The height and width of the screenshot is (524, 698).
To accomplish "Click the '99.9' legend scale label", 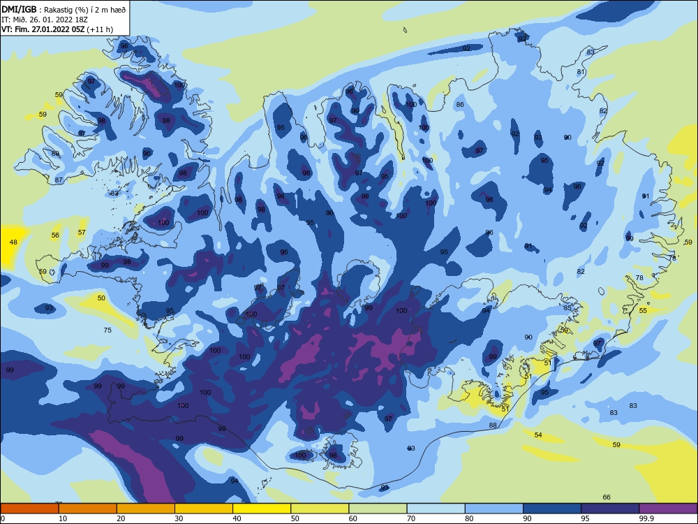I will 646,518.
